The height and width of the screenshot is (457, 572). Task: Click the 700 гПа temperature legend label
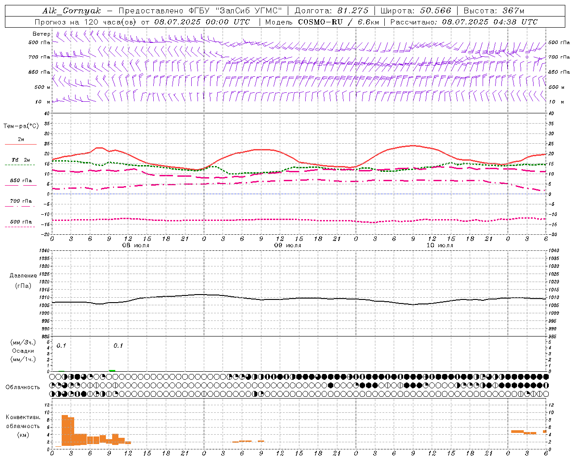pos(21,201)
